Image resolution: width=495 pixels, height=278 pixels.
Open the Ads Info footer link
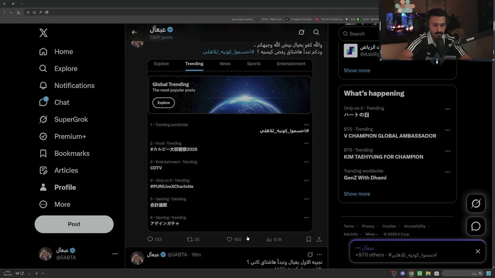coord(351,234)
